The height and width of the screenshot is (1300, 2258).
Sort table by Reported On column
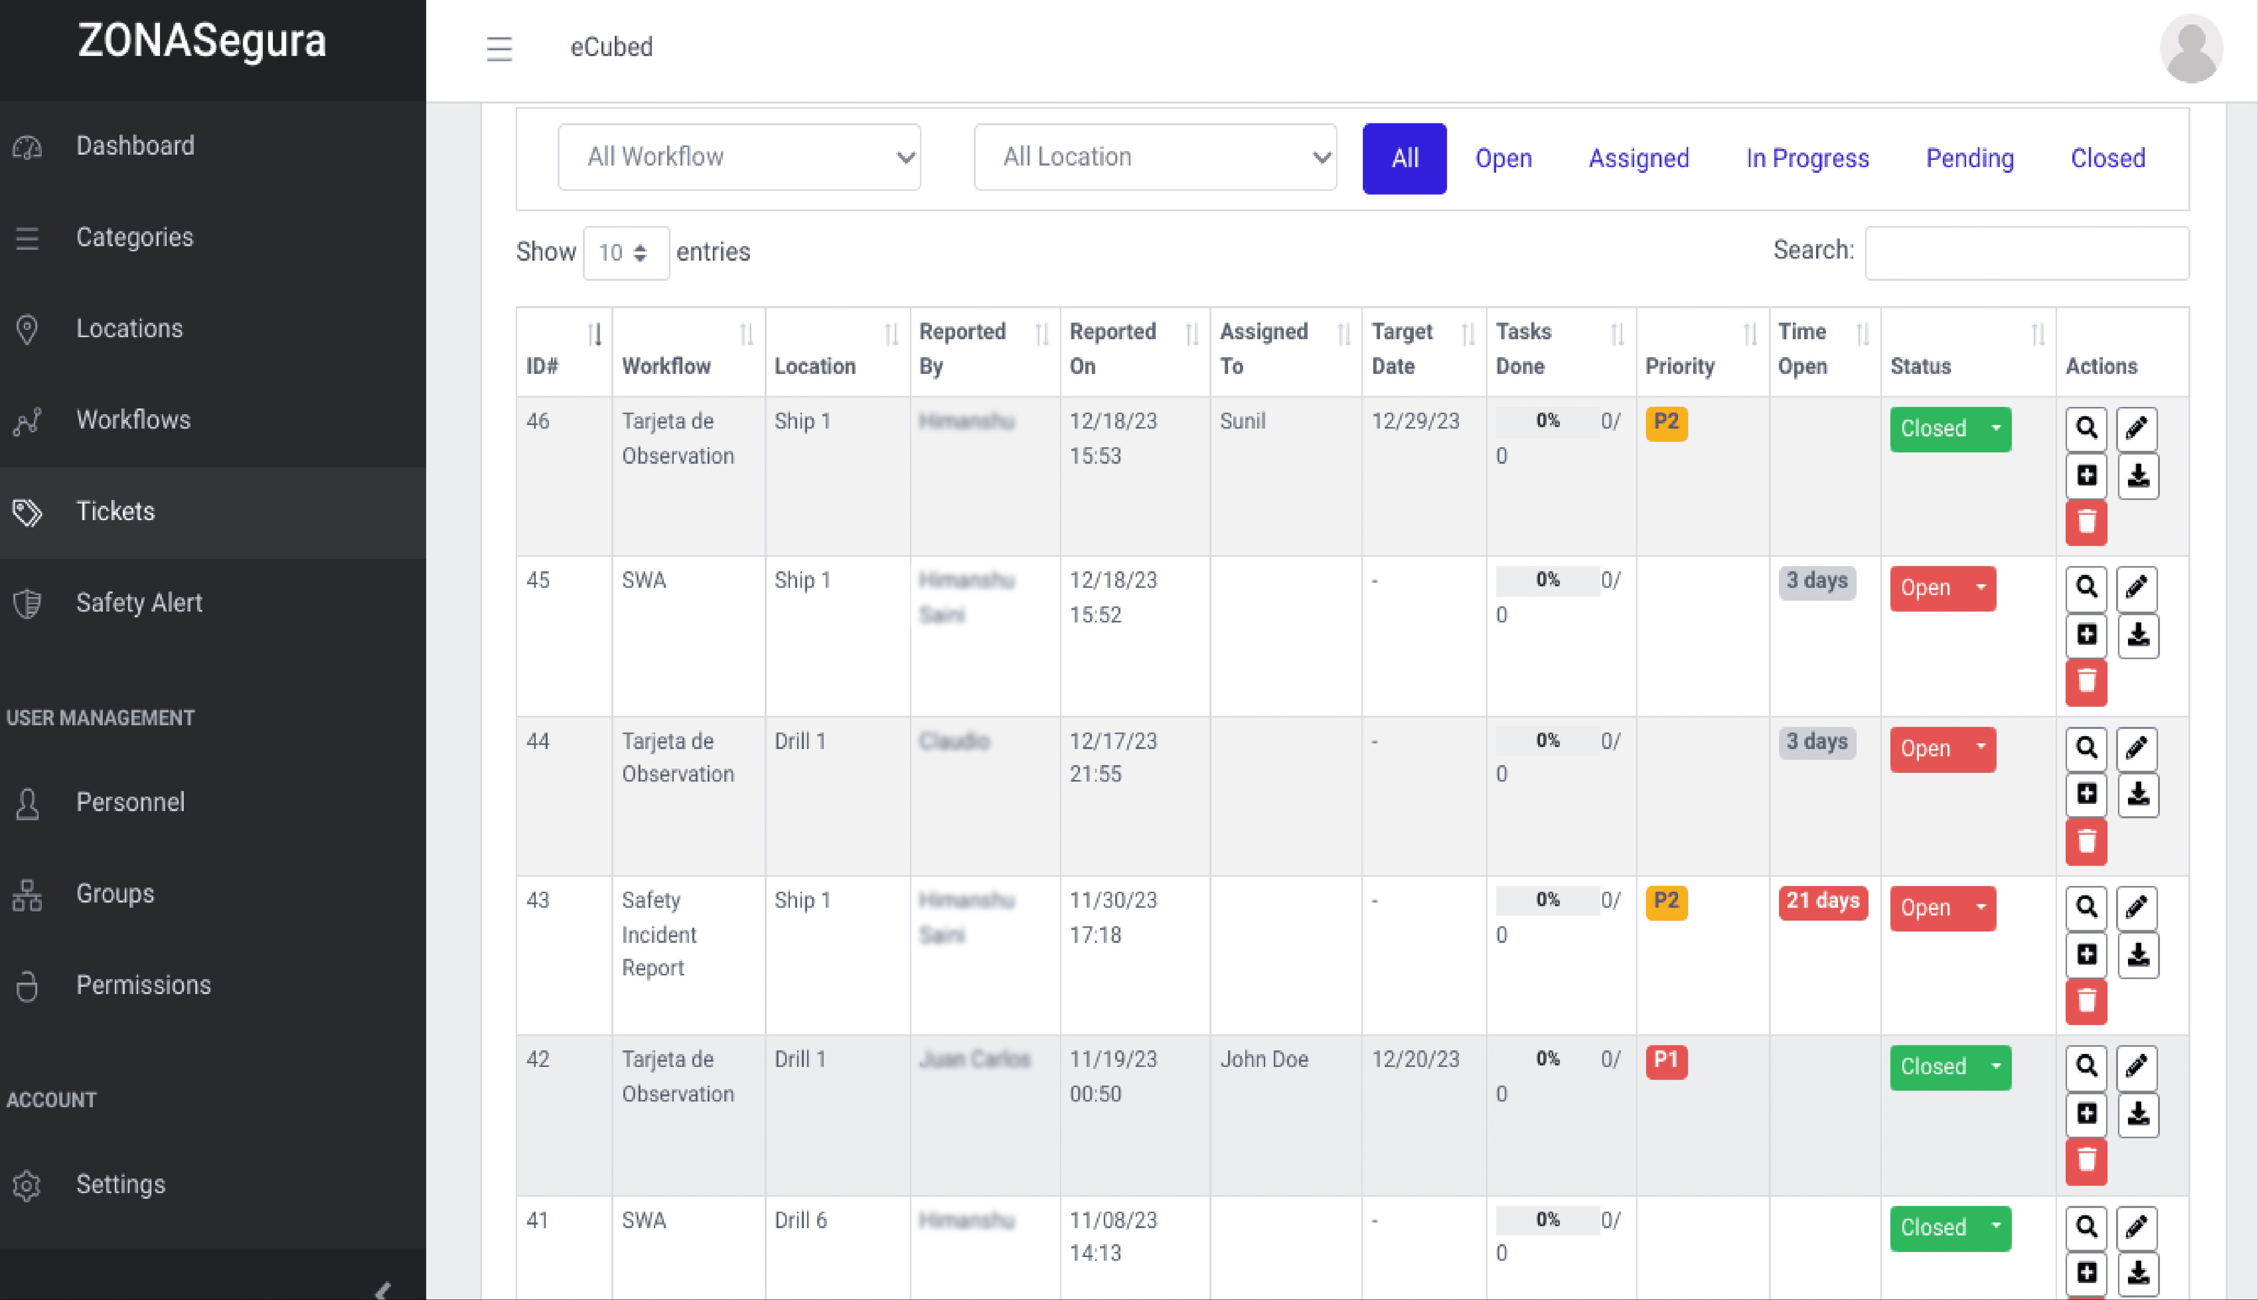point(1135,351)
